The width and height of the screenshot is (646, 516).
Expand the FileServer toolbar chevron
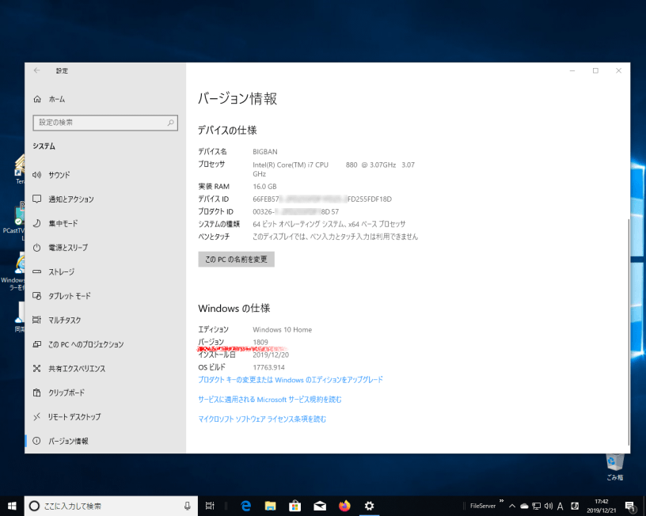(x=501, y=501)
